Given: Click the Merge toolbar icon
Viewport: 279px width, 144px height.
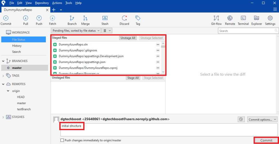Looking at the screenshot, I should (x=85, y=18).
